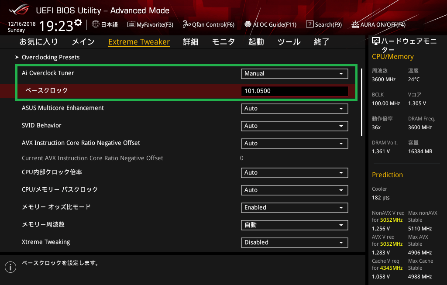Open AVX Instruction Core Ratio Negative Offset dropdown
Image resolution: width=447 pixels, height=285 pixels.
(295, 143)
